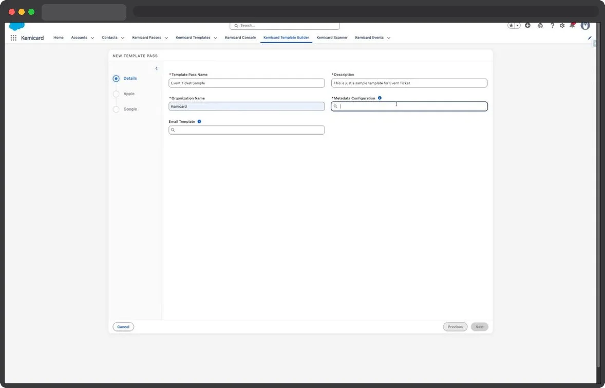Viewport: 605px width, 388px height.
Task: Open the Accounts tab
Action: point(79,38)
